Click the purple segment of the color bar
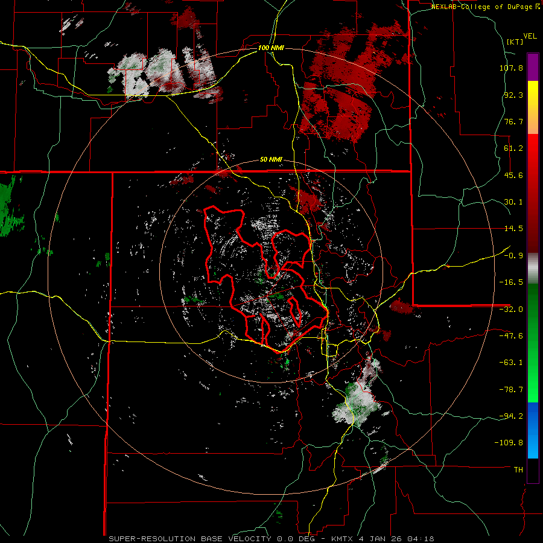 (x=533, y=67)
